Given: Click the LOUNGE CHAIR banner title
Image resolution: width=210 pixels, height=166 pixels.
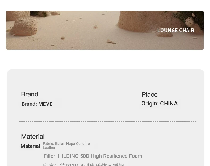Looking at the screenshot, I should click(x=176, y=30).
